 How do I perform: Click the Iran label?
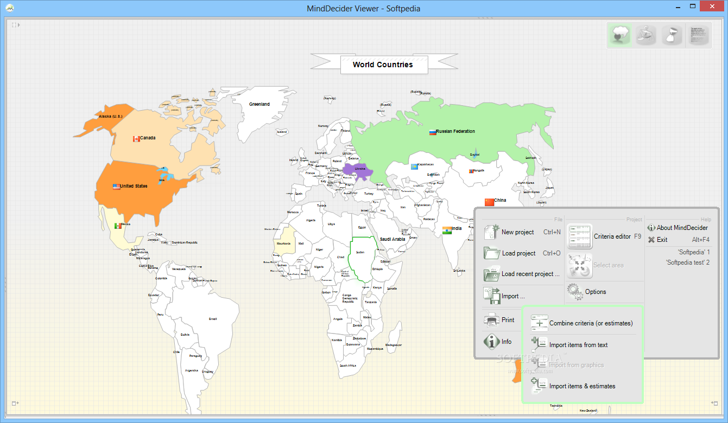click(403, 207)
